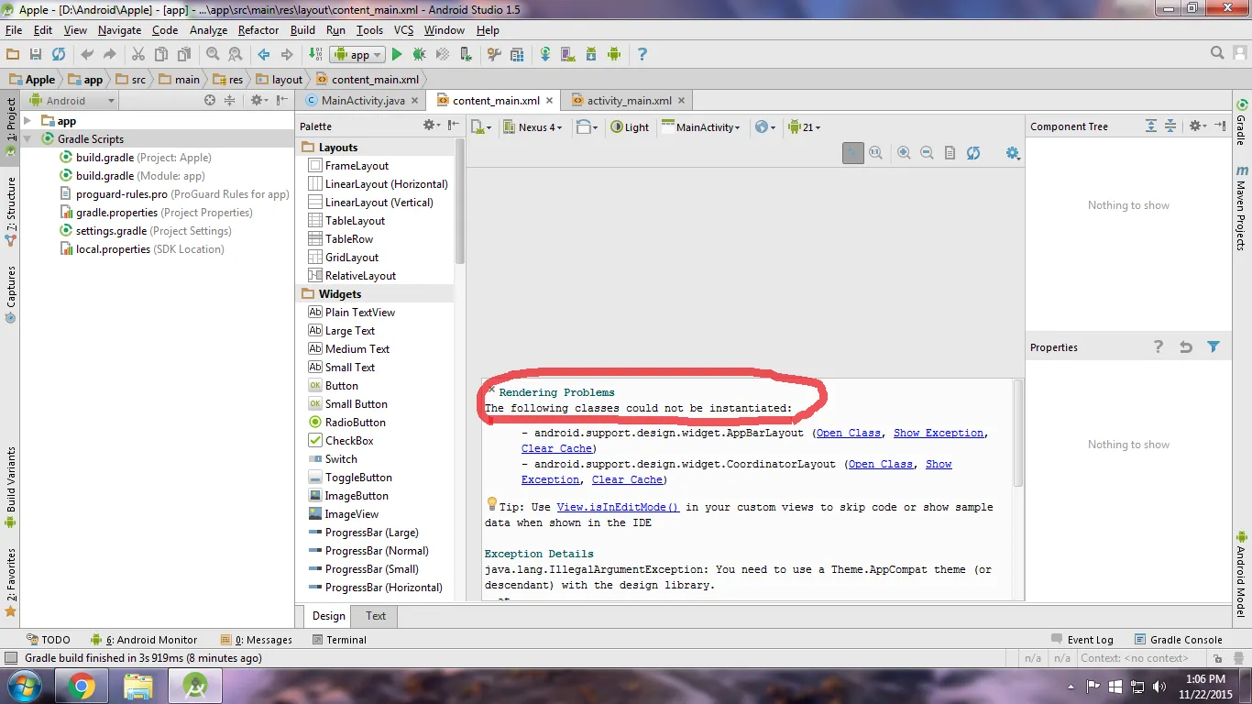Click the Undo arrow icon
The image size is (1252, 704).
click(x=87, y=55)
